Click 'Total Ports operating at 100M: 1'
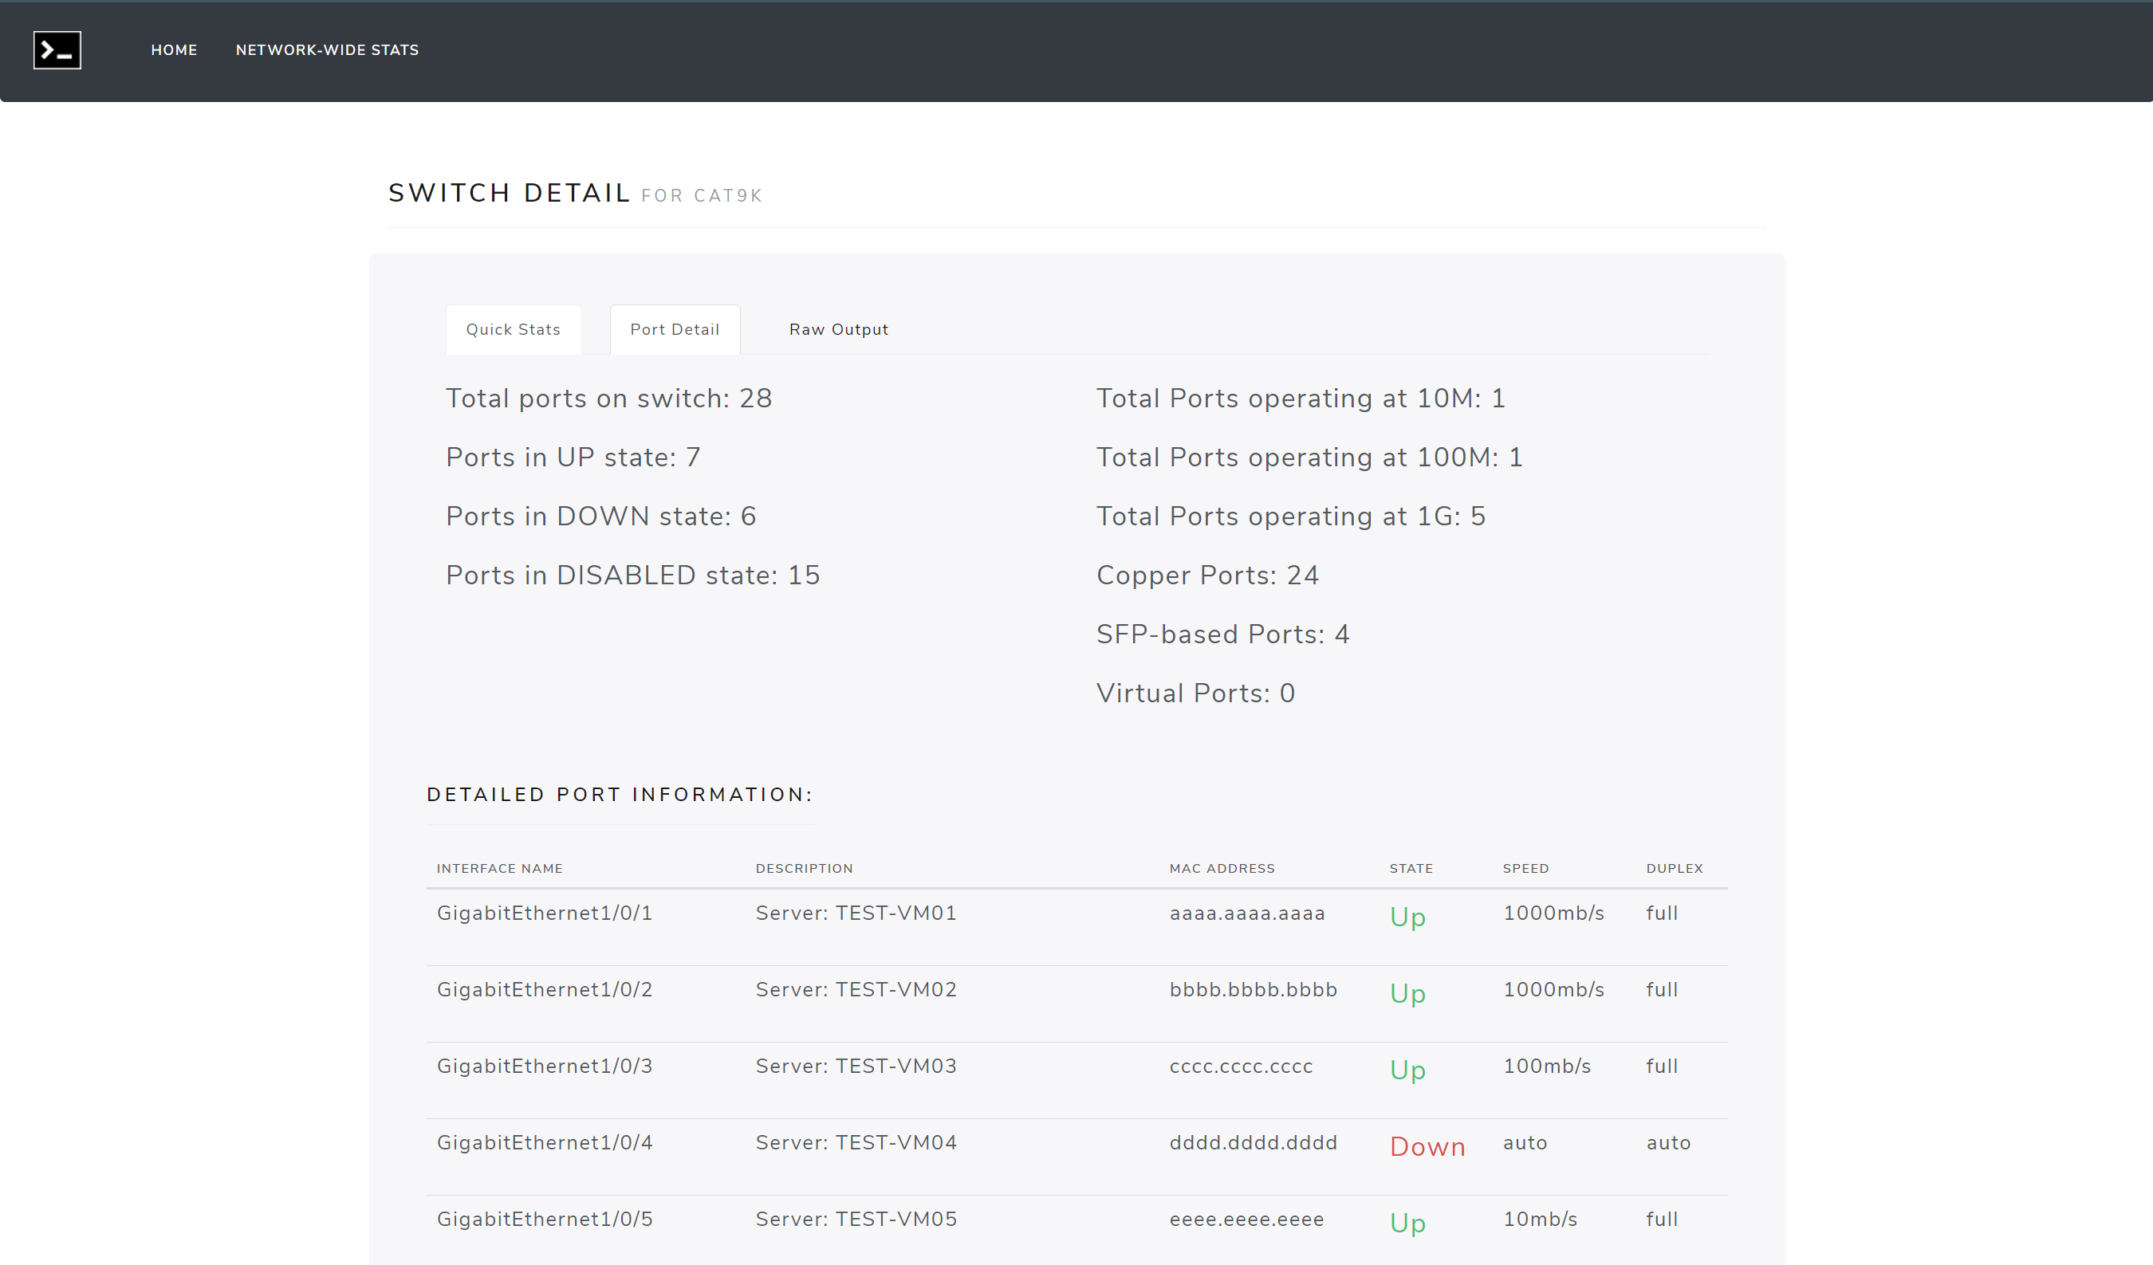The width and height of the screenshot is (2153, 1265). click(1309, 458)
